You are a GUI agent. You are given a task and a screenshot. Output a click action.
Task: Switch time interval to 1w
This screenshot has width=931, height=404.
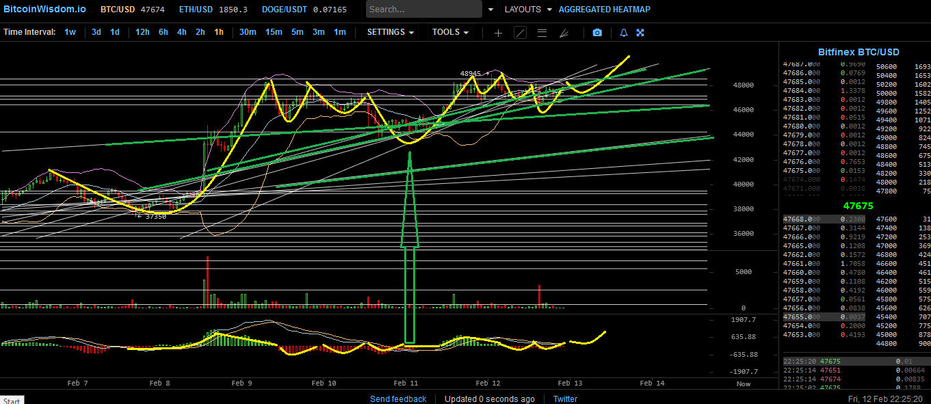click(x=70, y=32)
